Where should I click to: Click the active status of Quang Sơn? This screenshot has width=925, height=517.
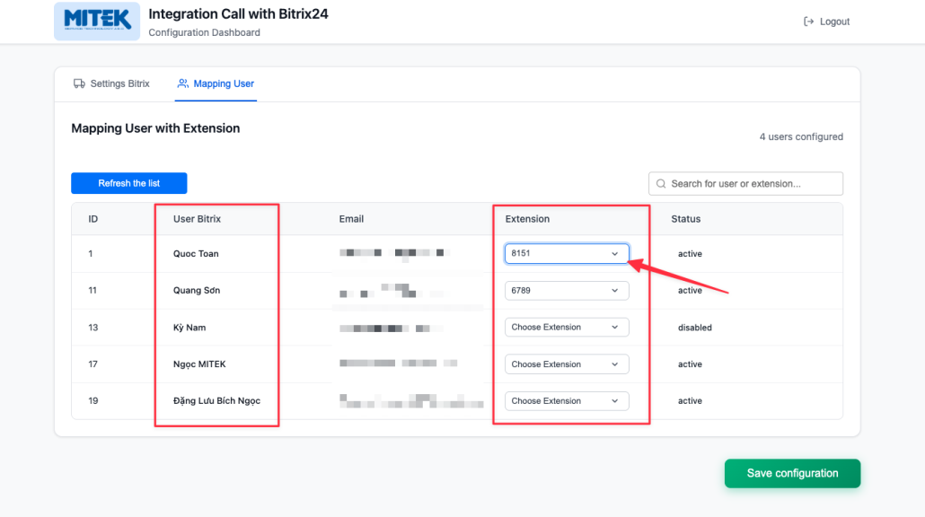[690, 290]
